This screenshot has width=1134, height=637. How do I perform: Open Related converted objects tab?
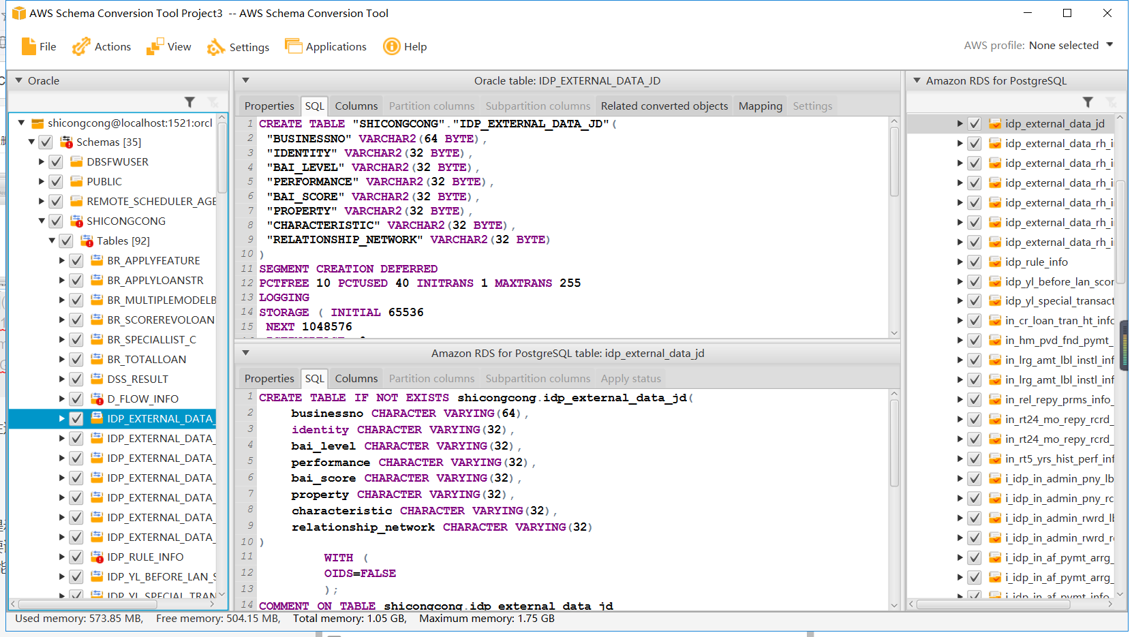click(664, 106)
